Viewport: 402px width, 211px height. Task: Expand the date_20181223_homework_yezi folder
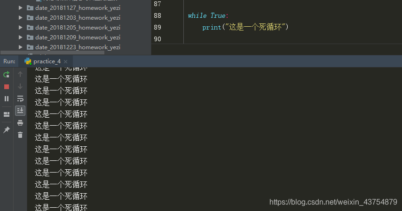tap(21, 47)
